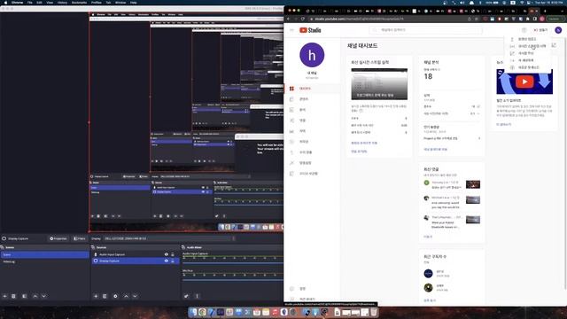Open the Copyright section in Studio sidebar
Image resolution: width=567 pixels, height=319 pixels.
click(312, 142)
